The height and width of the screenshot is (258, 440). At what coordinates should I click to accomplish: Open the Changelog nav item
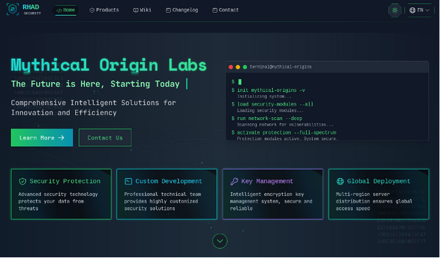pos(182,10)
